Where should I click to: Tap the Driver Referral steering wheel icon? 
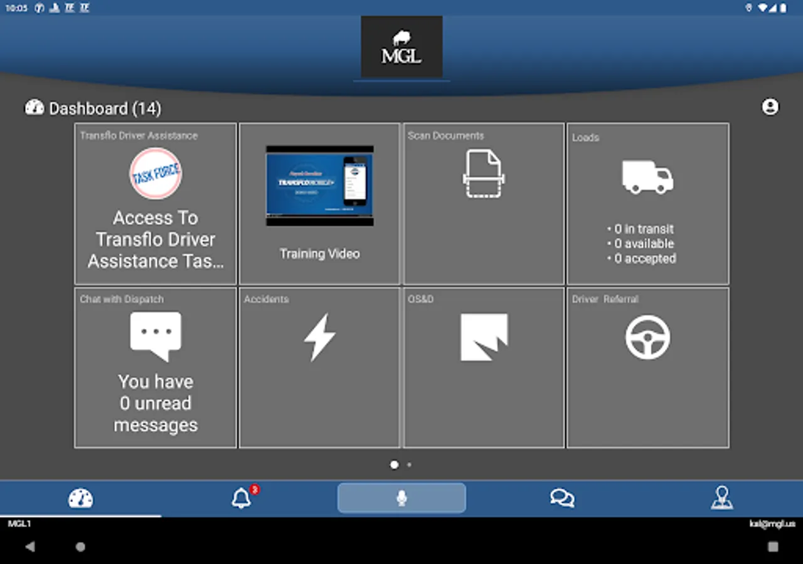tap(647, 337)
